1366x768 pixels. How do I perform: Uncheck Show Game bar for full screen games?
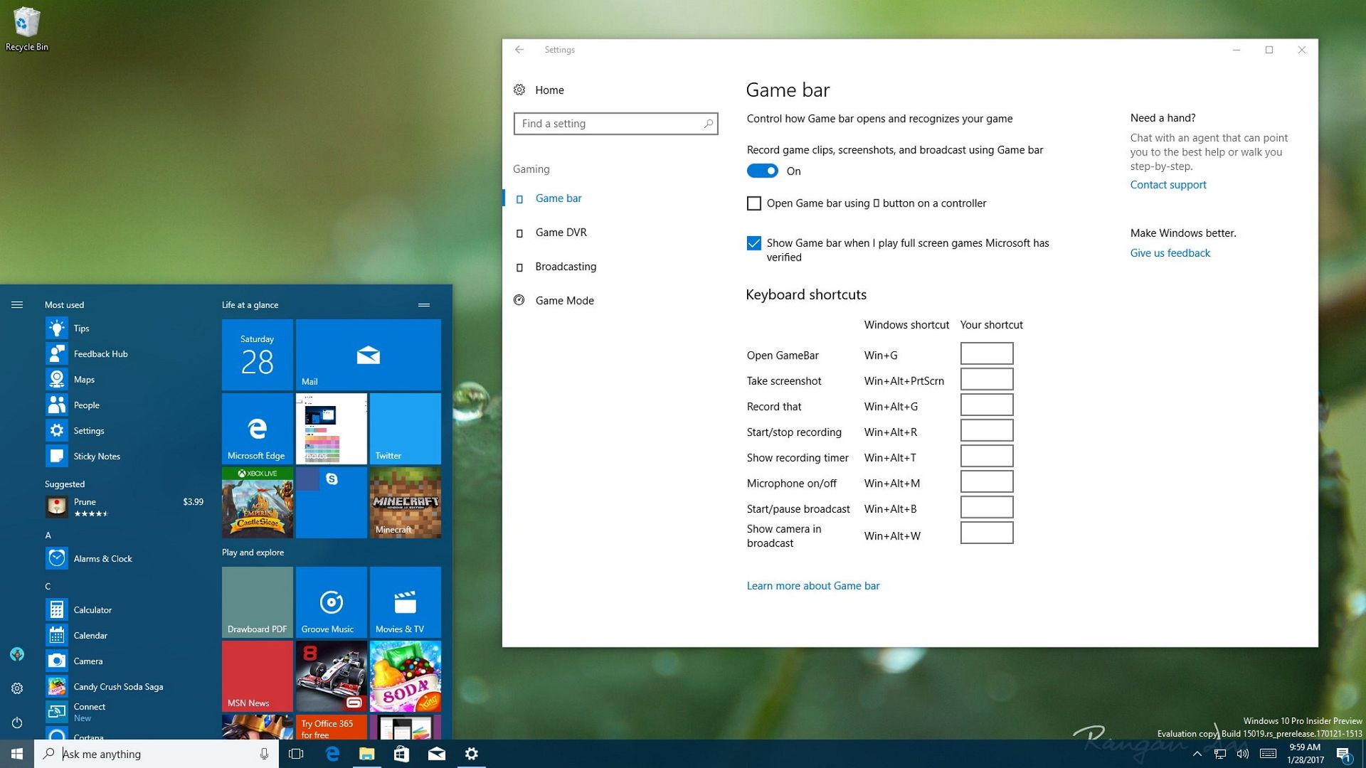(754, 243)
